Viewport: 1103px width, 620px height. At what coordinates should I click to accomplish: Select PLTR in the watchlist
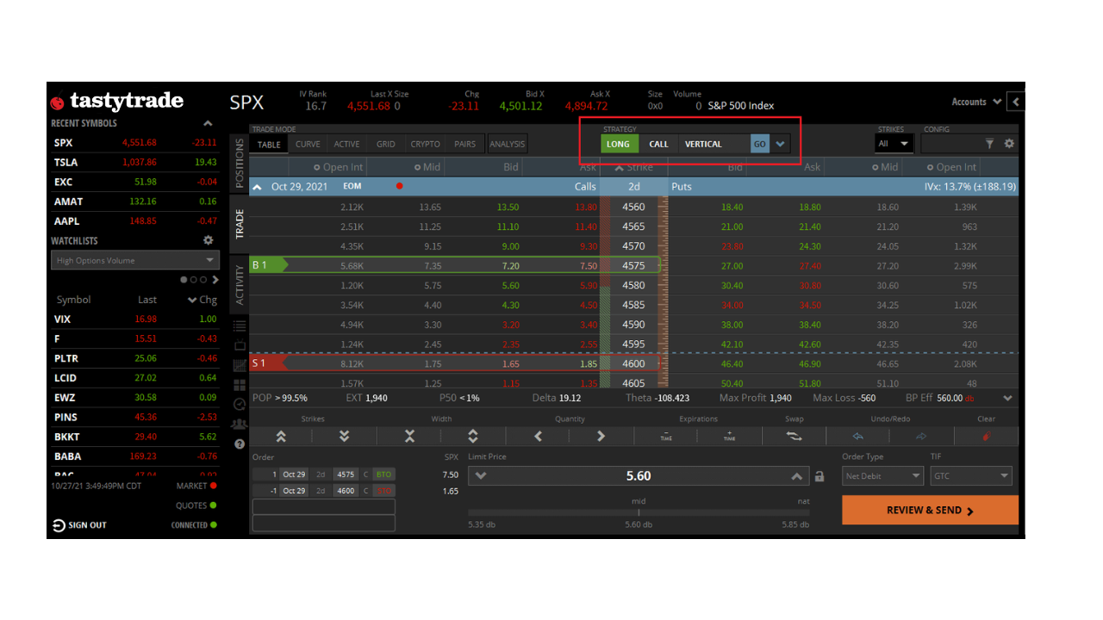[135, 358]
